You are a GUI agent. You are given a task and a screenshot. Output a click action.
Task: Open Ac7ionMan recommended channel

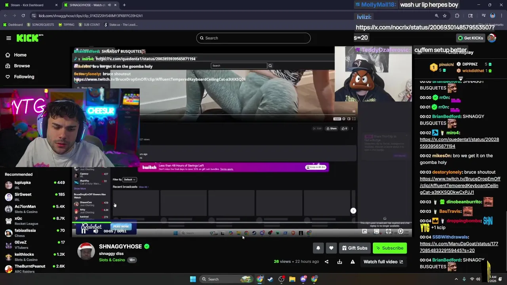point(35,209)
